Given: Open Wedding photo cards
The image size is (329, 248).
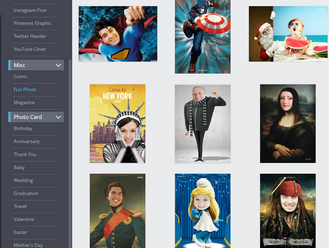Looking at the screenshot, I should 23,180.
